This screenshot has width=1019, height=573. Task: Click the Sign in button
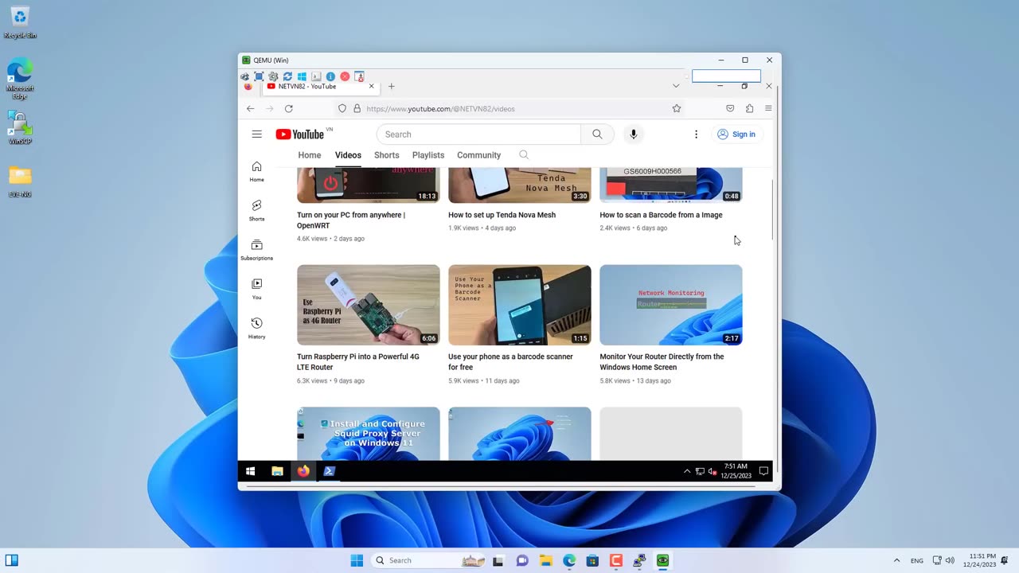point(736,134)
